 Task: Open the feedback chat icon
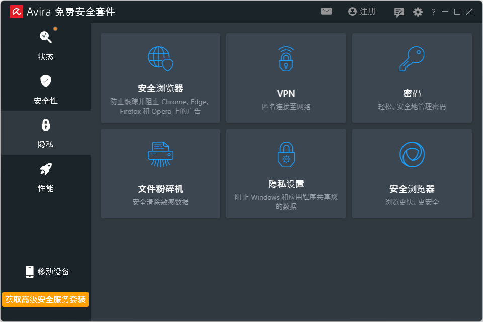pyautogui.click(x=399, y=12)
